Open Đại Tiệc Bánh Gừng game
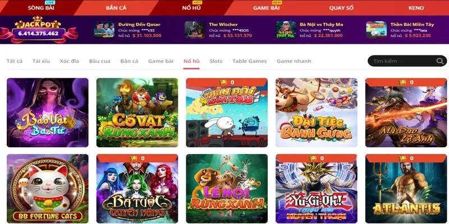The width and height of the screenshot is (449, 224). pos(317,113)
